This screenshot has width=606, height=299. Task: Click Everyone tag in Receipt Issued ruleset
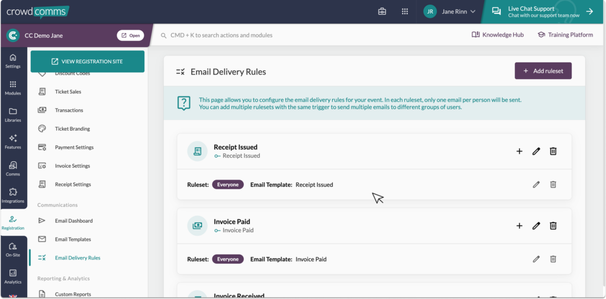[x=228, y=184]
